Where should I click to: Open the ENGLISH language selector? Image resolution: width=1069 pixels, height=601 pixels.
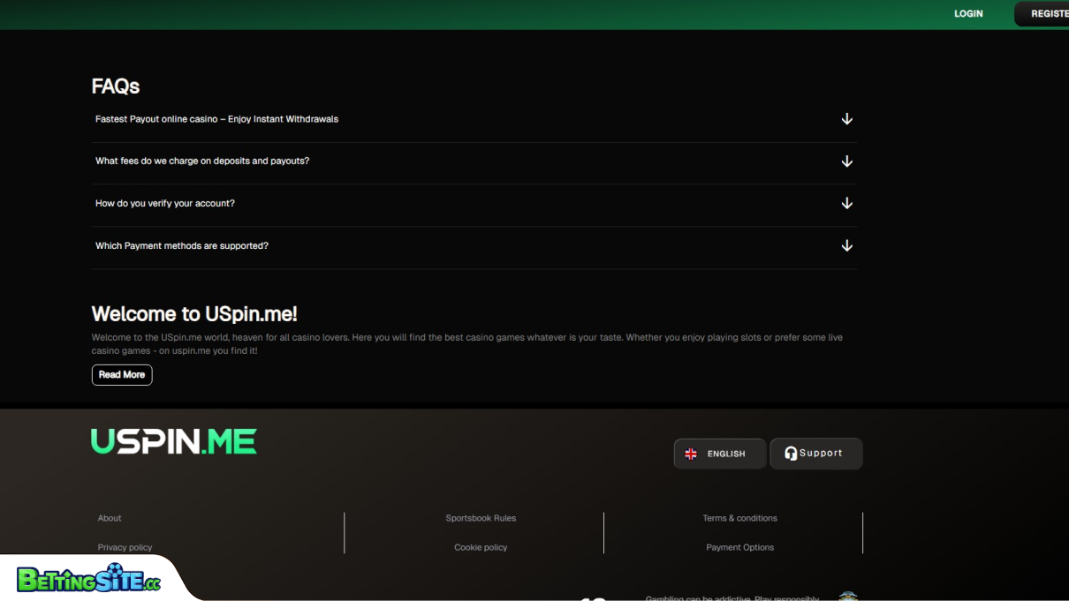tap(720, 454)
